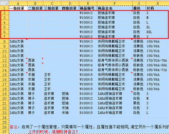Select column F header
This screenshot has width=169, height=134.
point(115,3)
